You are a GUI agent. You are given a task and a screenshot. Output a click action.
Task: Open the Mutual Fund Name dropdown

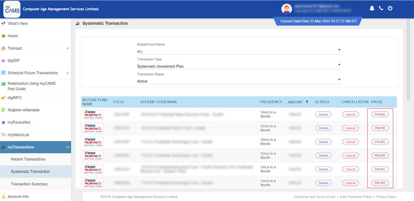coord(339,50)
